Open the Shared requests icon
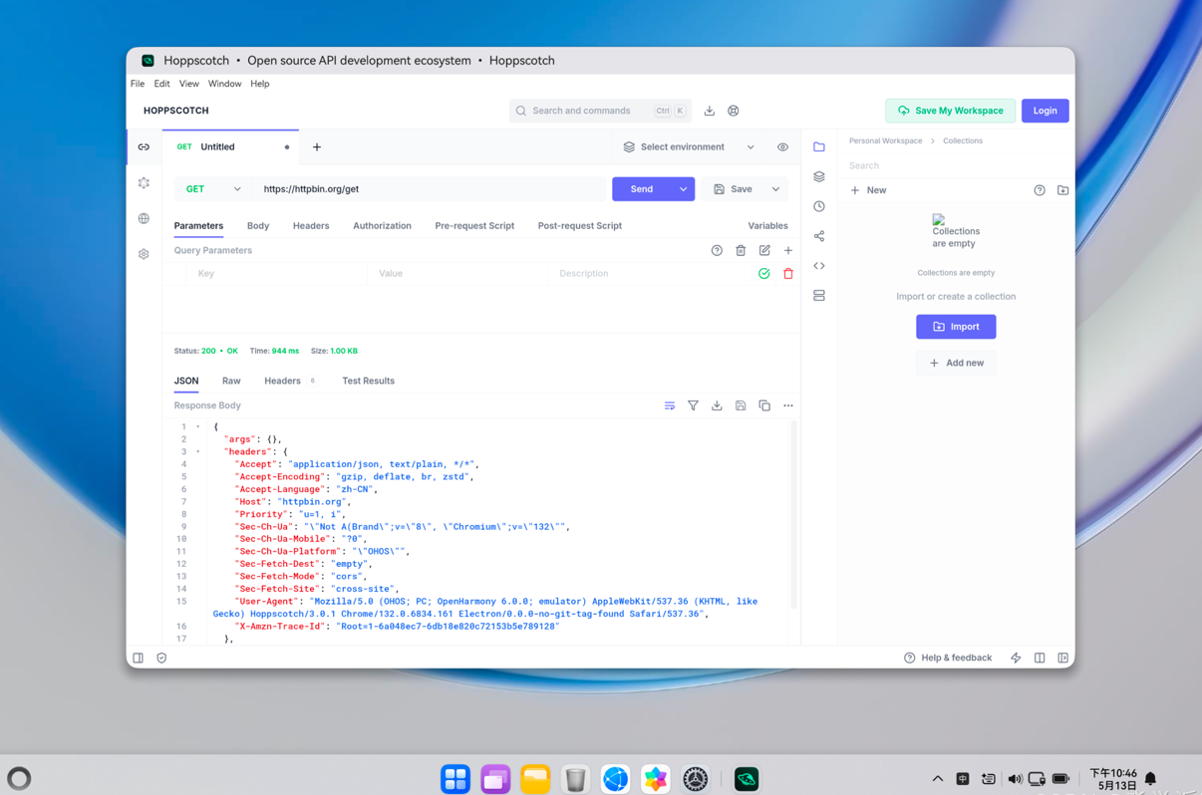 point(819,236)
